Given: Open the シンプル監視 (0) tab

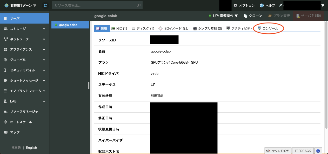Looking at the screenshot, I should (207, 28).
